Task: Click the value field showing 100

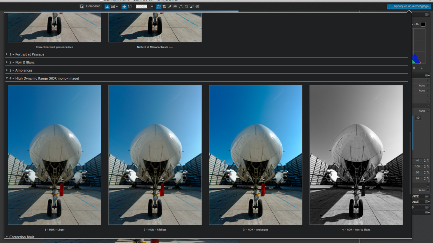Action: point(417,166)
